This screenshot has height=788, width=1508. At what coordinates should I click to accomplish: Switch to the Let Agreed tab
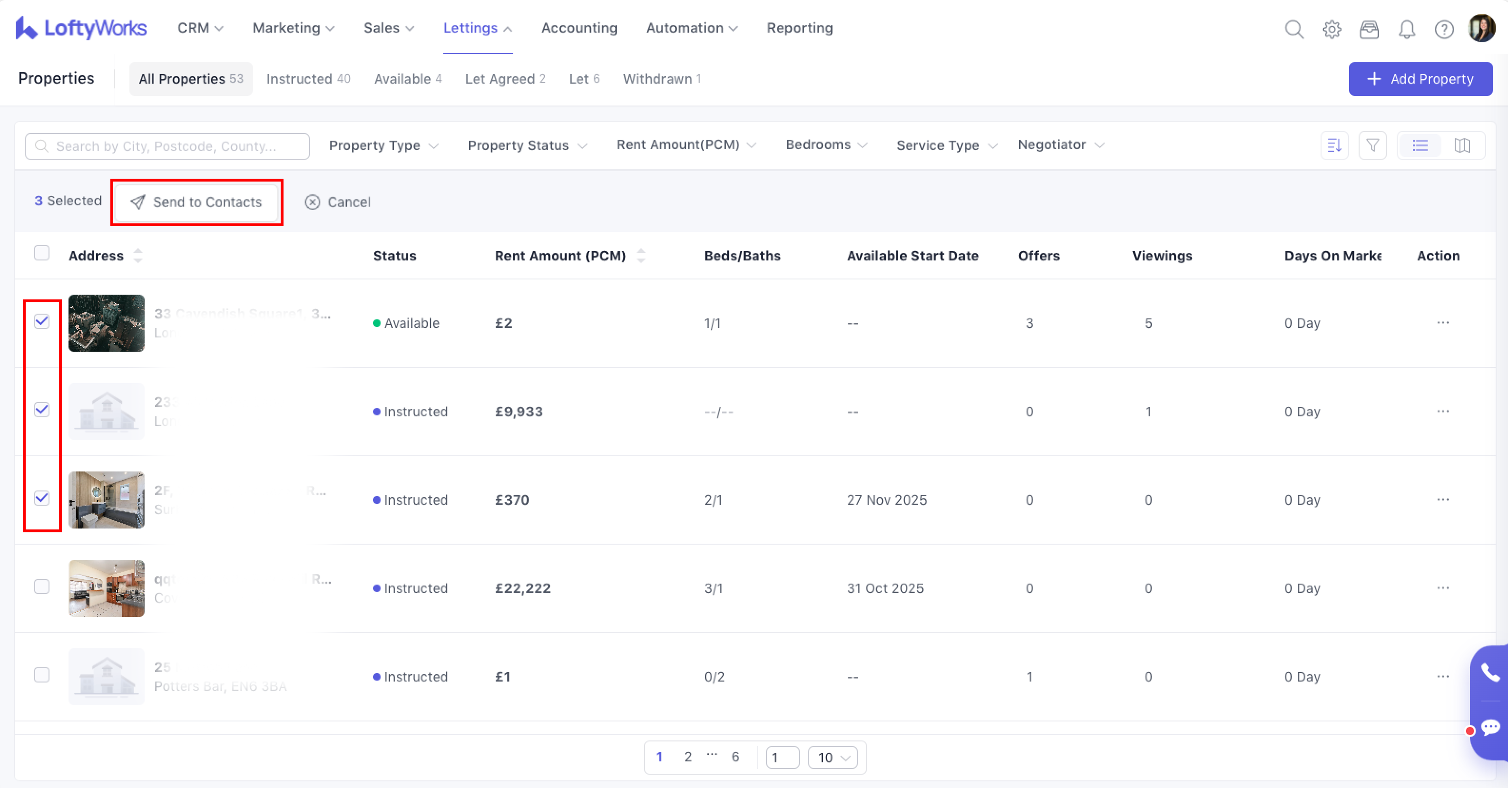tap(505, 79)
